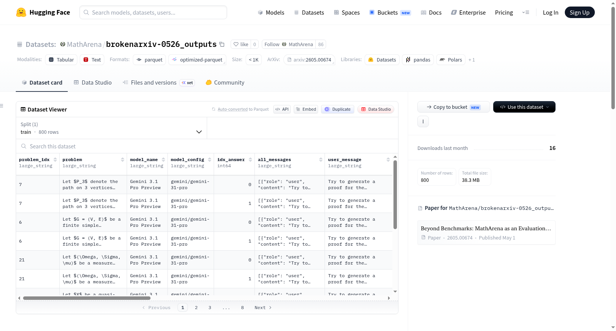Sort by the problem_idx column

point(55,160)
